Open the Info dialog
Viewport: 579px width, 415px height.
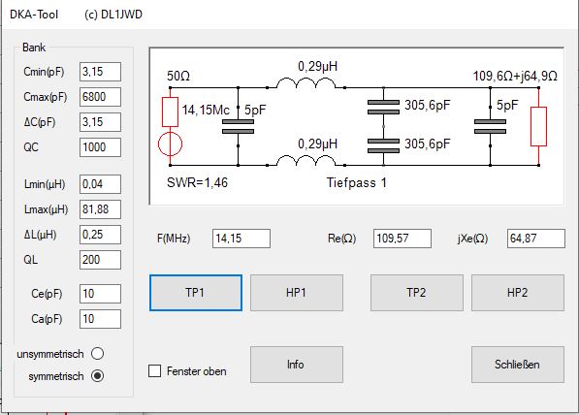pos(297,365)
